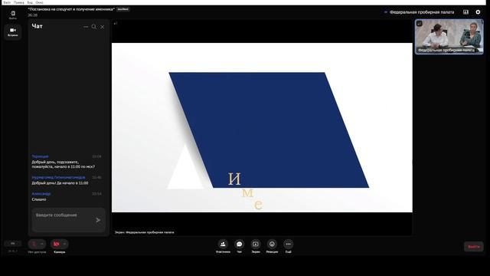Click sender name Нурмагомед in the chat
Screen dimensions: 490x276
(x=58, y=177)
